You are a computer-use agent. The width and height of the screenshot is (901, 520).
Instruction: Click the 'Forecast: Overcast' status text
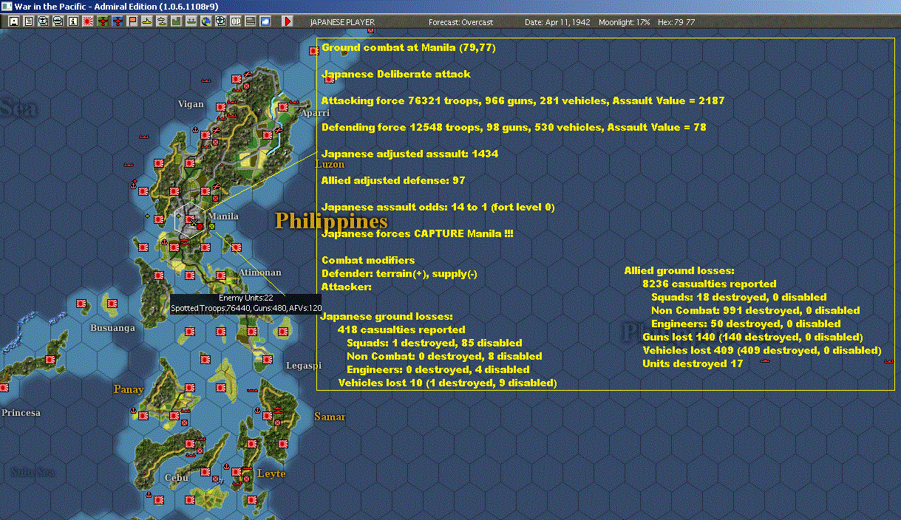(461, 22)
